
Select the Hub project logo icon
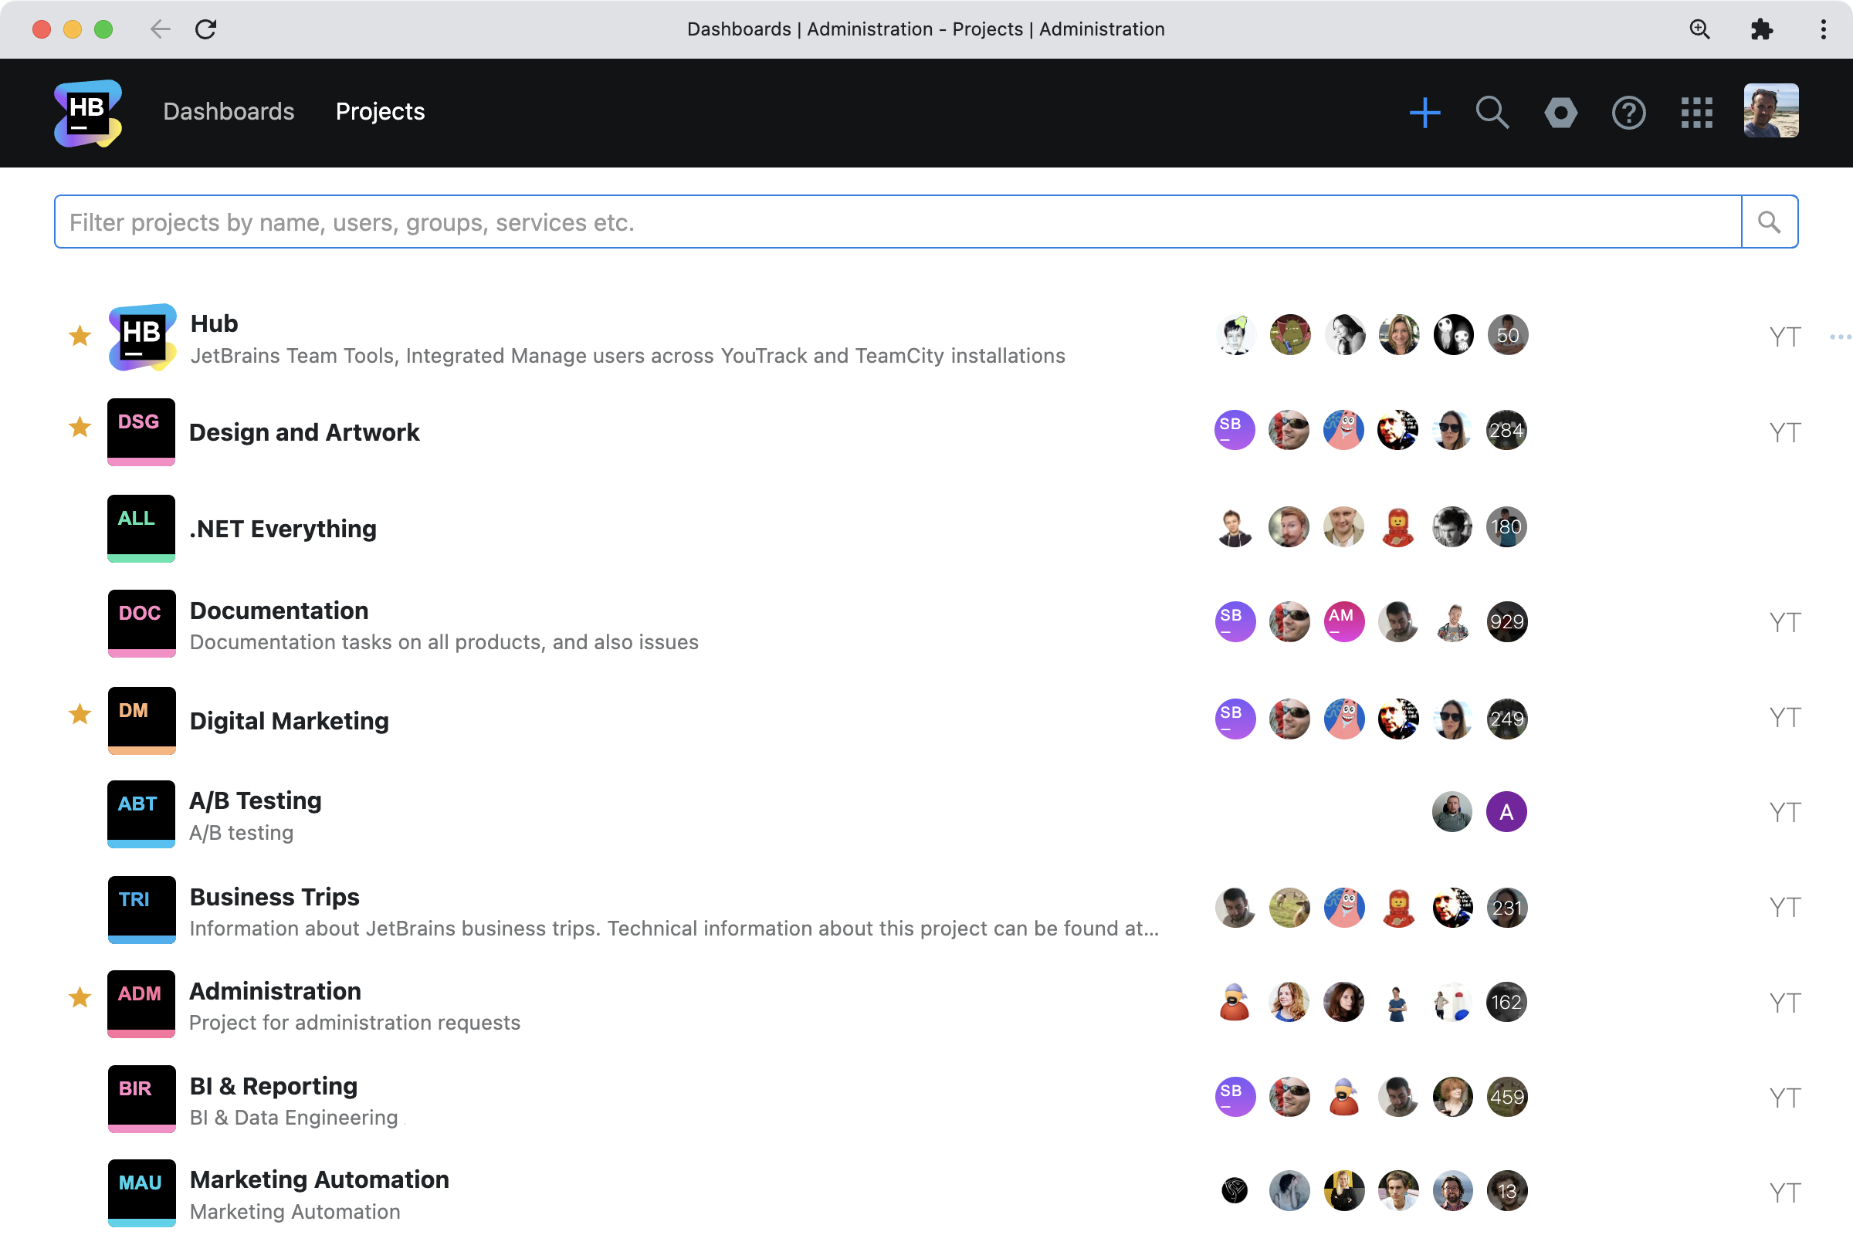[142, 337]
